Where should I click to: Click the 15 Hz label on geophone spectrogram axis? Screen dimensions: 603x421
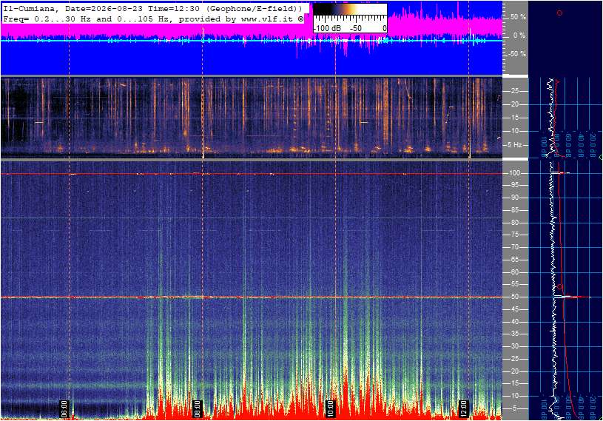[x=514, y=118]
